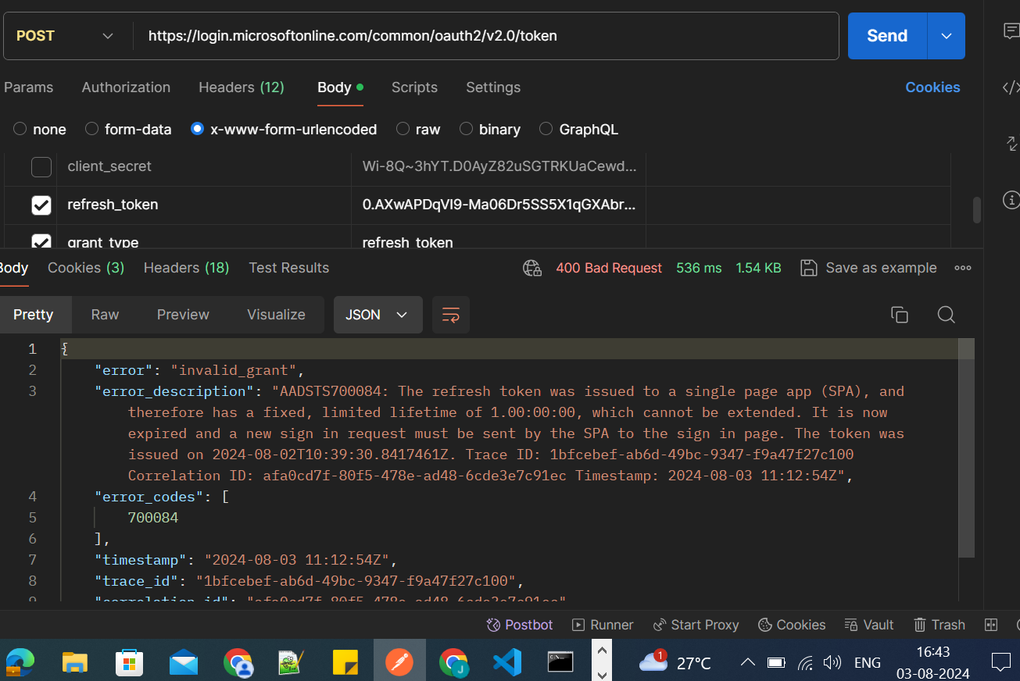1020x681 pixels.
Task: Click the response body vertical scrollbar
Action: (966, 447)
